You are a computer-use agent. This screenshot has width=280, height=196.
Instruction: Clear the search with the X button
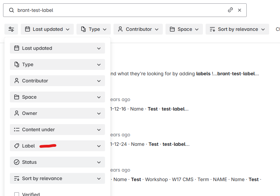tap(240, 10)
